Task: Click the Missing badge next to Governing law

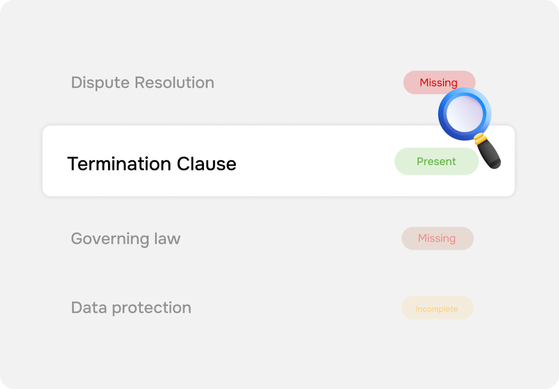Action: [x=438, y=238]
